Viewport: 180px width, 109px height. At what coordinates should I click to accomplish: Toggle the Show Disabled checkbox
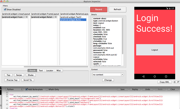(5, 9)
